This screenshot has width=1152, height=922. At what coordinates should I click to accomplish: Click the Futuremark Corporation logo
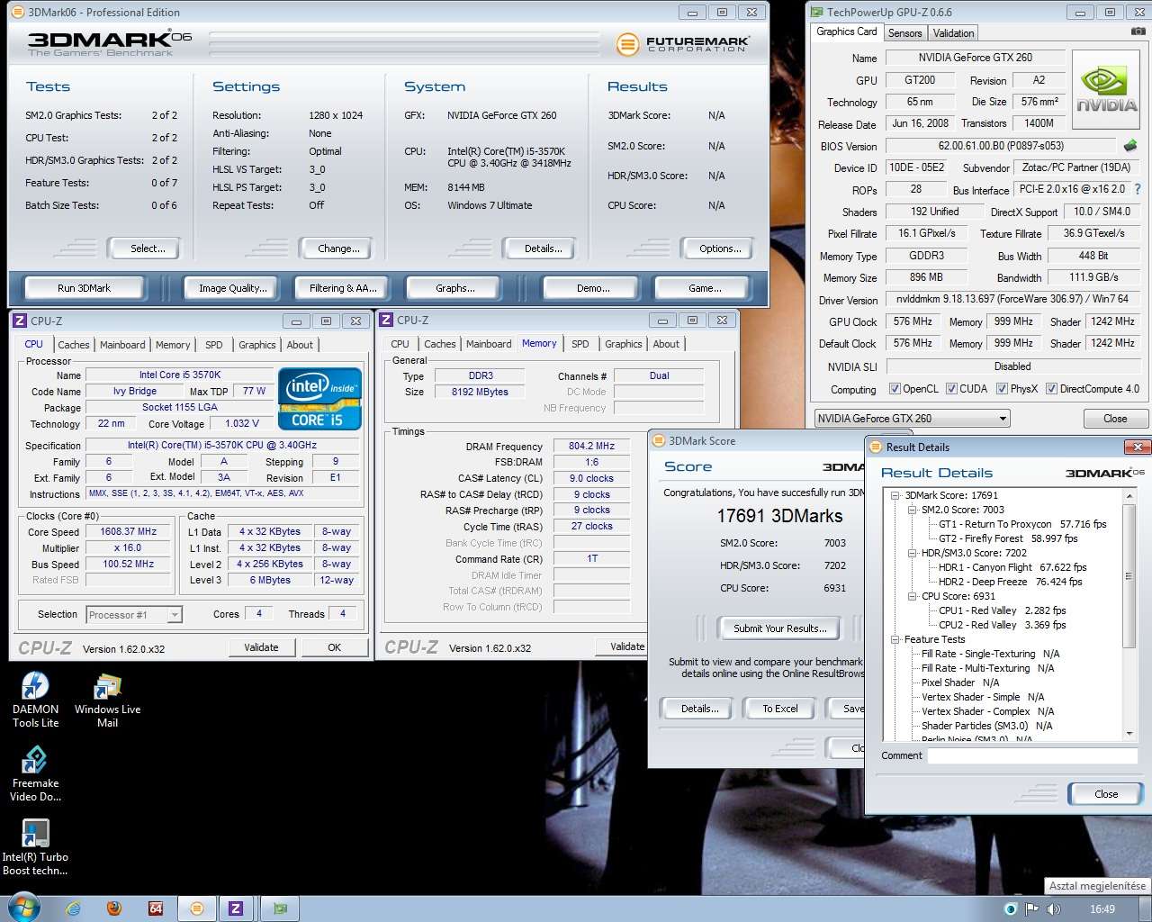pyautogui.click(x=682, y=43)
